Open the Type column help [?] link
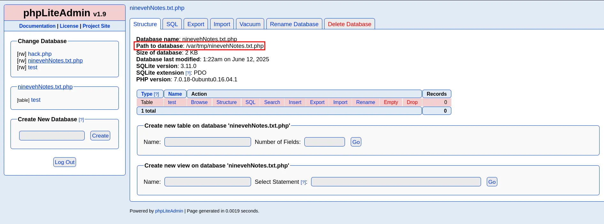 (x=156, y=94)
